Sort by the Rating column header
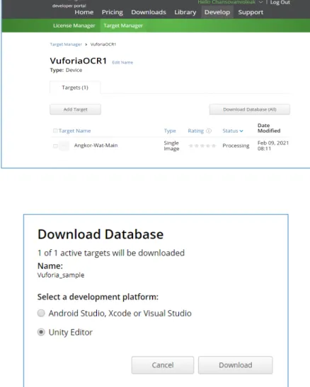This screenshot has height=387, width=310. 196,131
